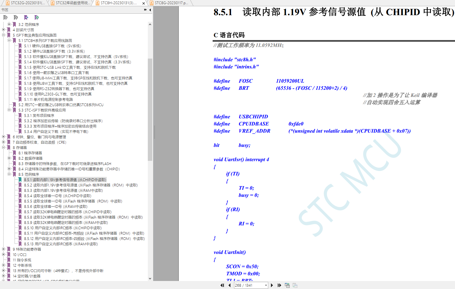Click the add new bookmark icon
The width and height of the screenshot is (455, 289).
tap(16, 18)
